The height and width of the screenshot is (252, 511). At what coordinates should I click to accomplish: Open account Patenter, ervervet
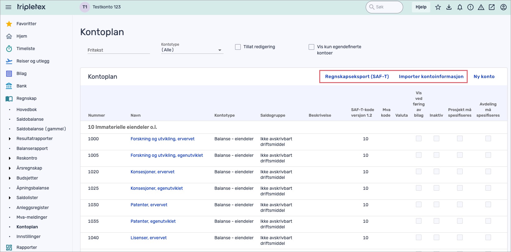point(149,205)
